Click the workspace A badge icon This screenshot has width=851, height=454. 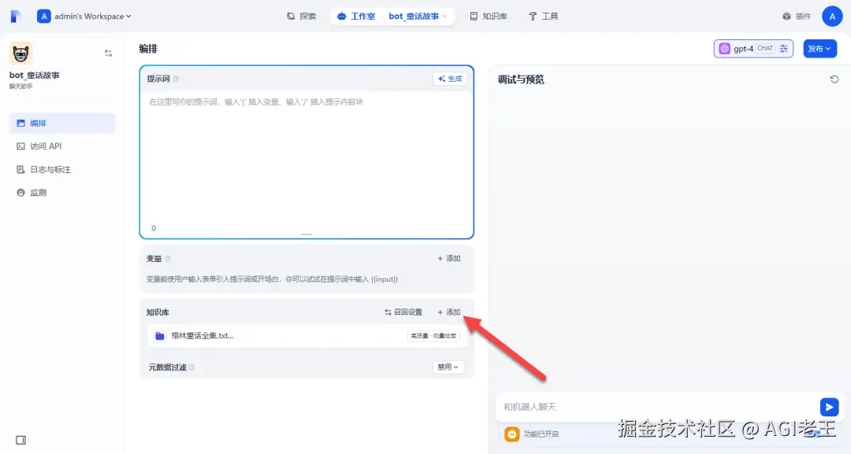point(44,17)
